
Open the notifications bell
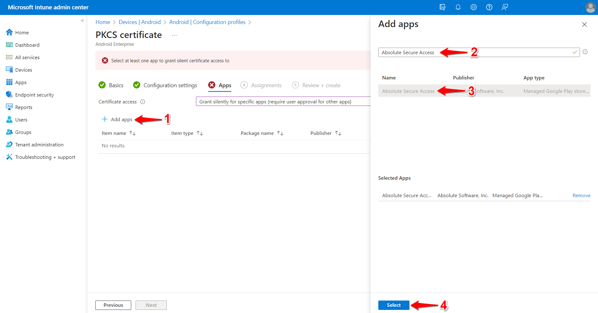[x=458, y=7]
